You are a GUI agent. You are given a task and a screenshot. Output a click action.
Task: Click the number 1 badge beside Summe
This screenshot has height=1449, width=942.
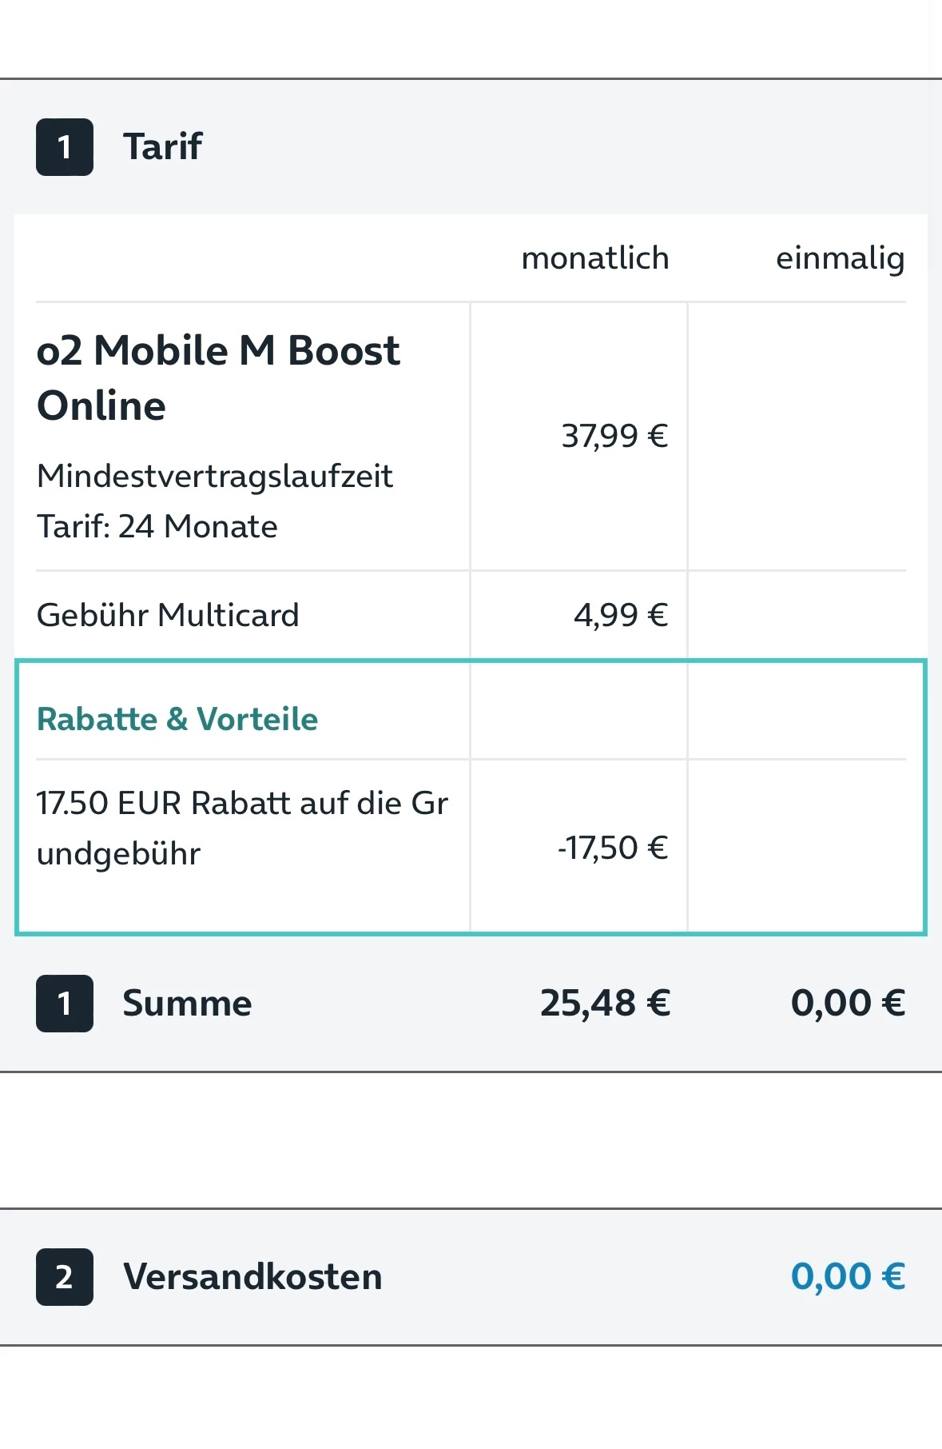point(65,1004)
